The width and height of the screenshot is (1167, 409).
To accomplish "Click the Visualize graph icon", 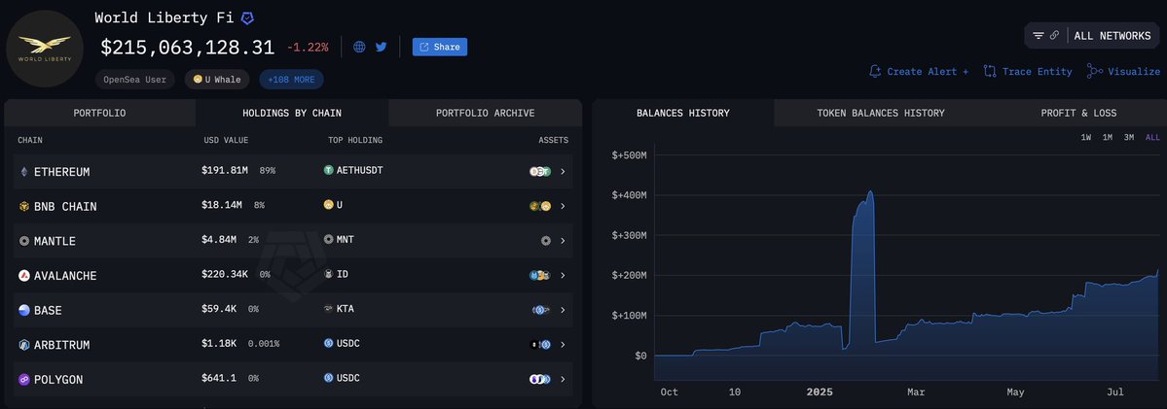I will (1094, 71).
